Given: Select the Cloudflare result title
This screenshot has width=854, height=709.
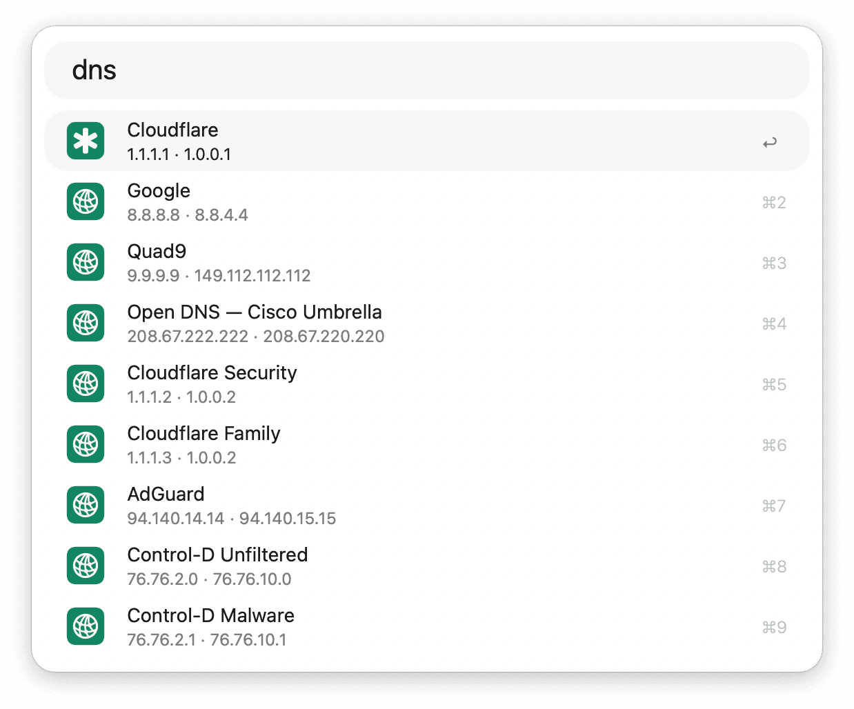Looking at the screenshot, I should [x=172, y=130].
